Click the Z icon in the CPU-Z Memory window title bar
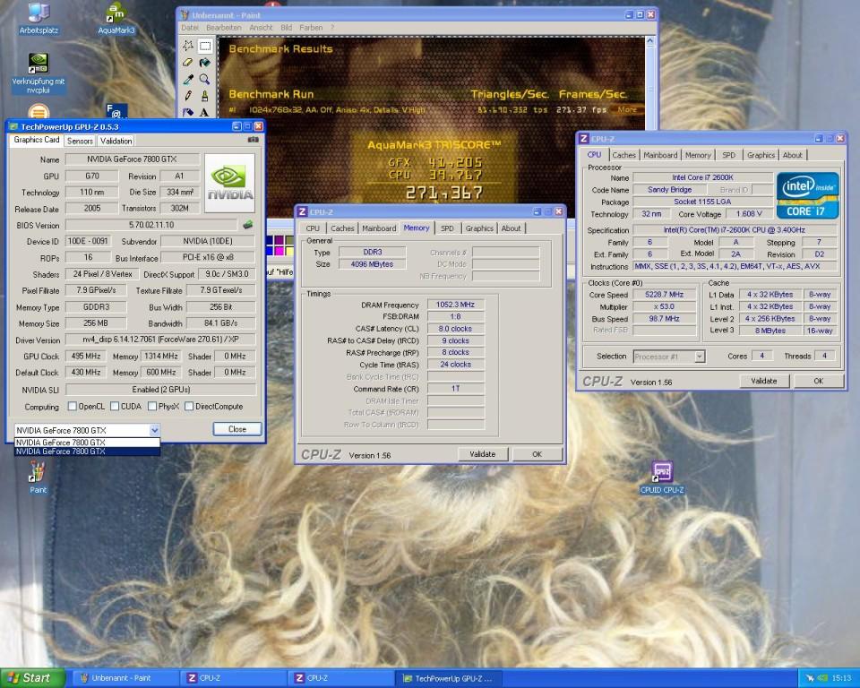Screen dimensions: 860x688 coord(302,211)
